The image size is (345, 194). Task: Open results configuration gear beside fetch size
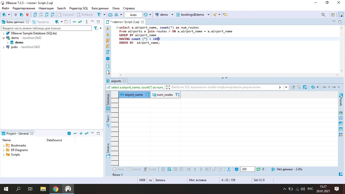click(x=237, y=169)
